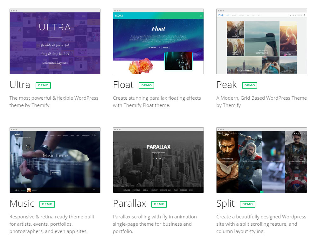Click the orange flowers image in Float preview

141,66
